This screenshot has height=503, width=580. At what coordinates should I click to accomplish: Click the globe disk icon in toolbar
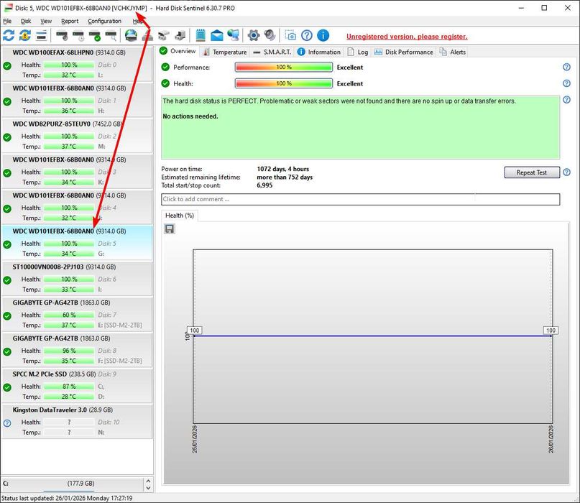coord(131,35)
